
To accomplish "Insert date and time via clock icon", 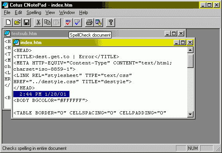I will pos(98,22).
